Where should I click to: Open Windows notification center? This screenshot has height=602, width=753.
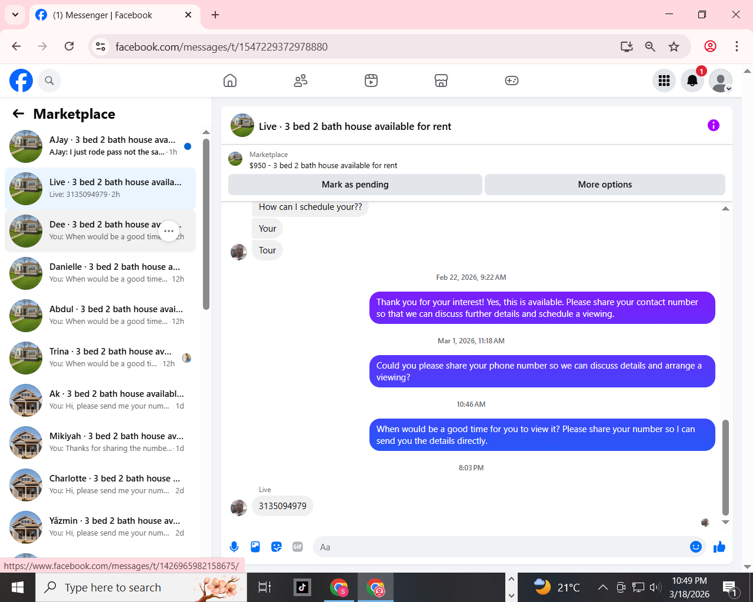tap(729, 587)
